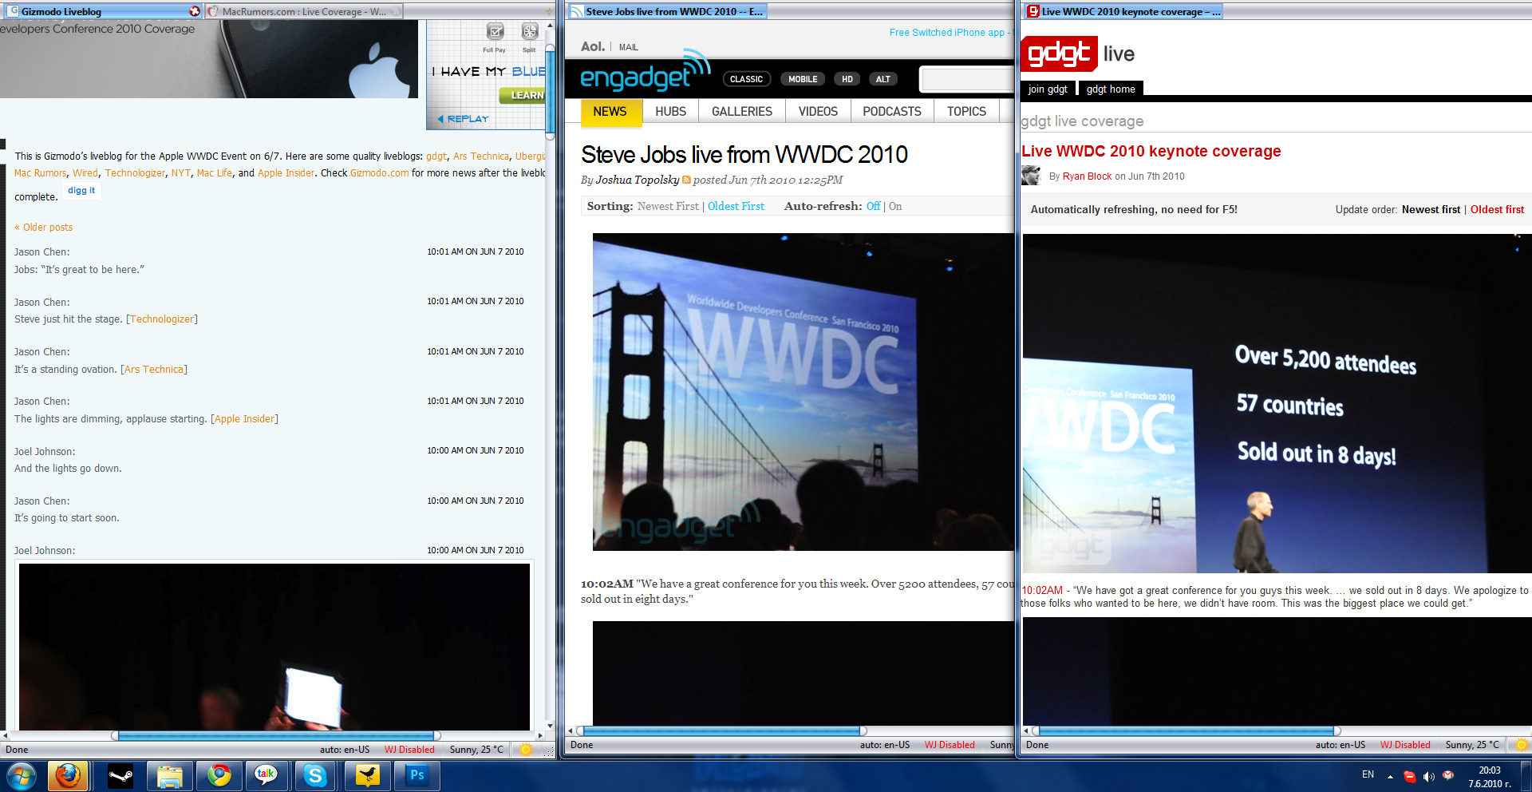The height and width of the screenshot is (792, 1532).
Task: Turn Engadget auto-refresh On
Action: point(895,206)
